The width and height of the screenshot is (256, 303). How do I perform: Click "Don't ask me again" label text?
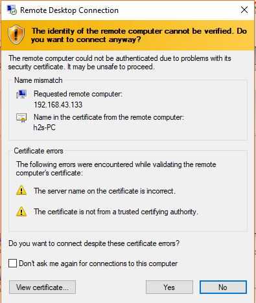click(x=99, y=264)
